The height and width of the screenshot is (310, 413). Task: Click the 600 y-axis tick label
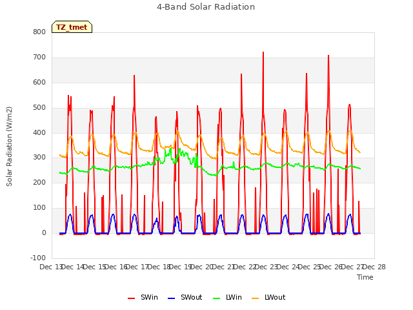[39, 83]
